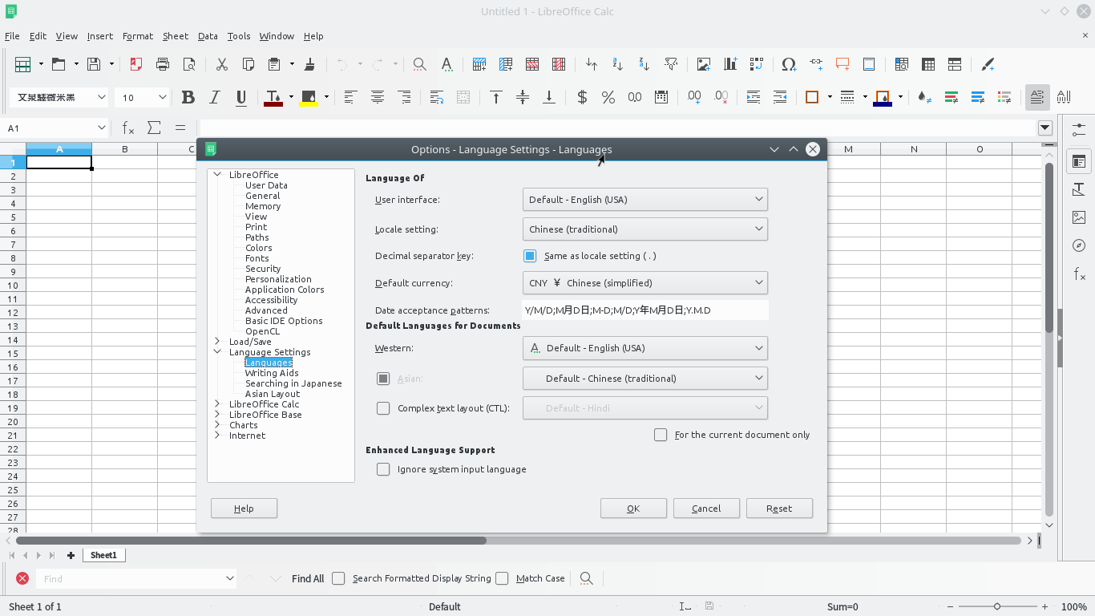Click OK button in Options dialog

pyautogui.click(x=633, y=509)
